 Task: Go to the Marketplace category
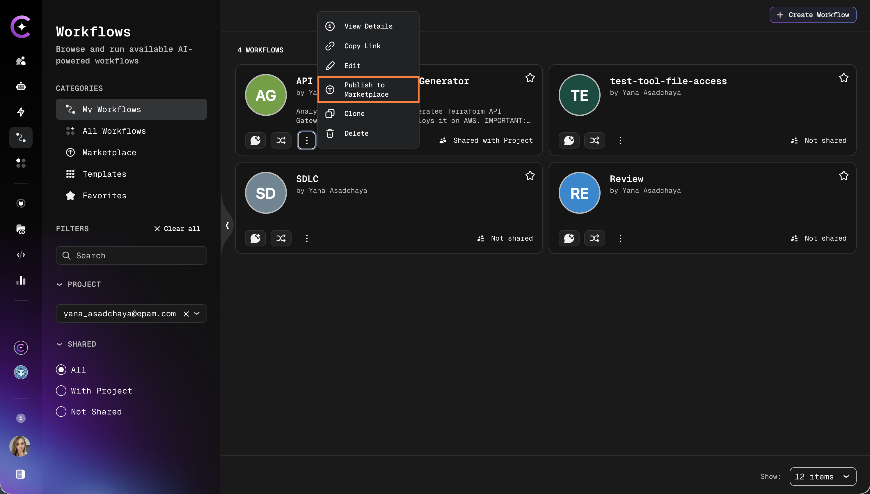point(131,152)
